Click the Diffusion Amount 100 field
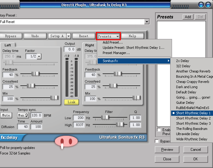 pos(36,127)
